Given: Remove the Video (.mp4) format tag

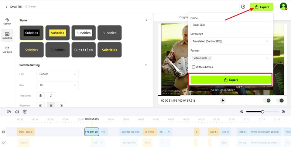Looking at the screenshot, I should click(x=209, y=58).
